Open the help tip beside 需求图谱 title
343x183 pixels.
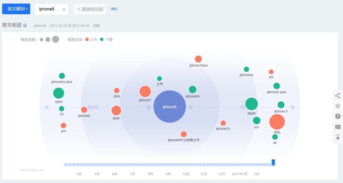[25, 25]
